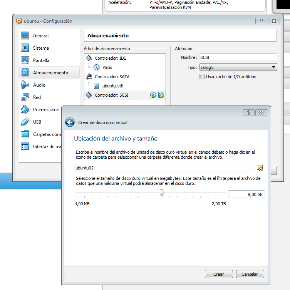Image resolution: width=290 pixels, height=290 pixels.
Task: Open the Sistema settings section
Action: tap(41, 48)
